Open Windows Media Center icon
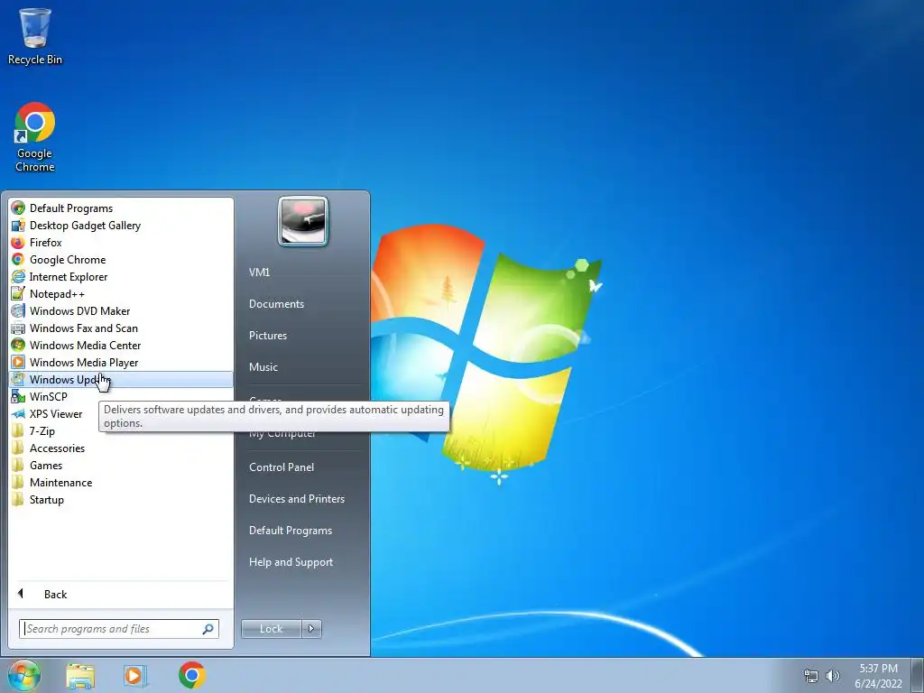The height and width of the screenshot is (693, 924). click(18, 346)
